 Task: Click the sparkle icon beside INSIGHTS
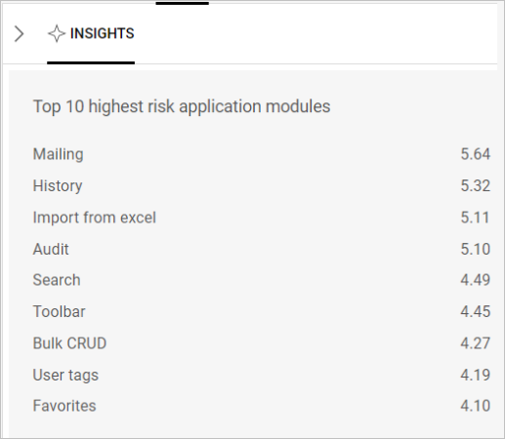point(57,33)
